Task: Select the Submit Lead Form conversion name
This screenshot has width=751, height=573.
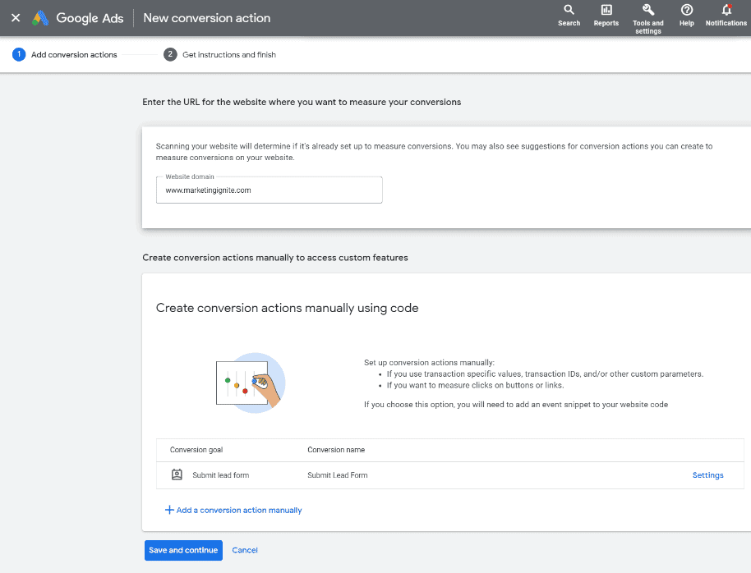Action: 337,475
